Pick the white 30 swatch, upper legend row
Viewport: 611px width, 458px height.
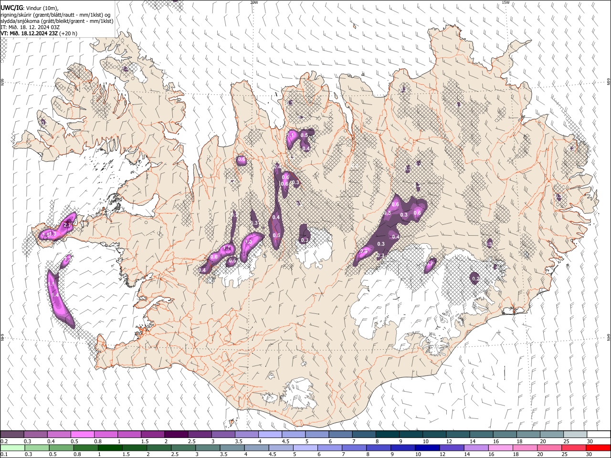(599, 435)
